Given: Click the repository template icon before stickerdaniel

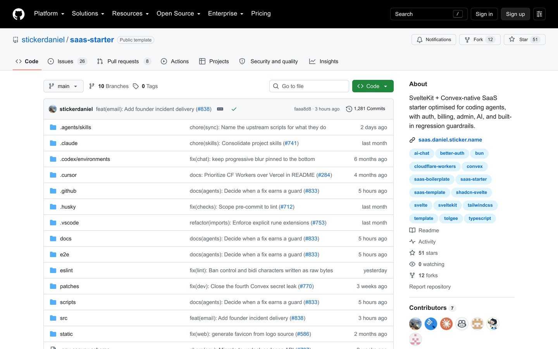Looking at the screenshot, I should click(x=15, y=40).
